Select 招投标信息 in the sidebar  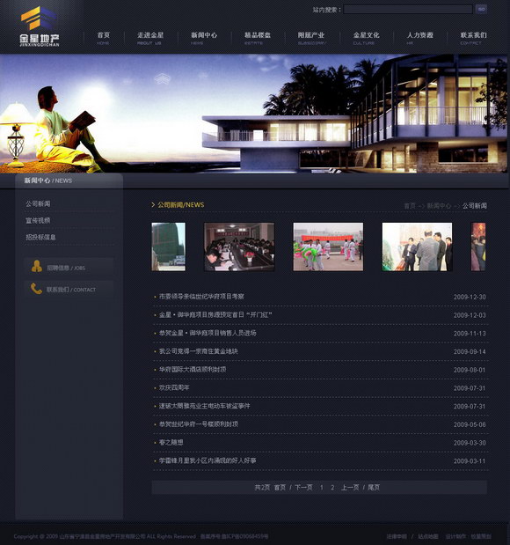point(40,237)
